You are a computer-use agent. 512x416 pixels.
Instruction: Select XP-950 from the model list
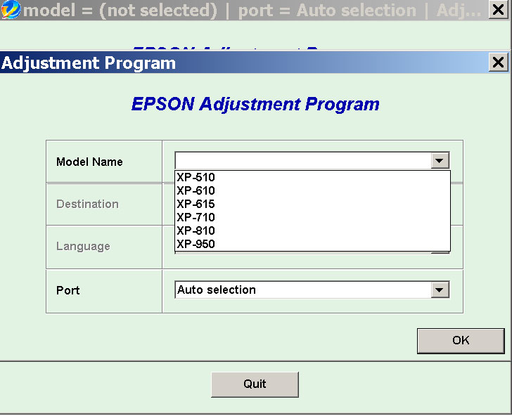312,244
